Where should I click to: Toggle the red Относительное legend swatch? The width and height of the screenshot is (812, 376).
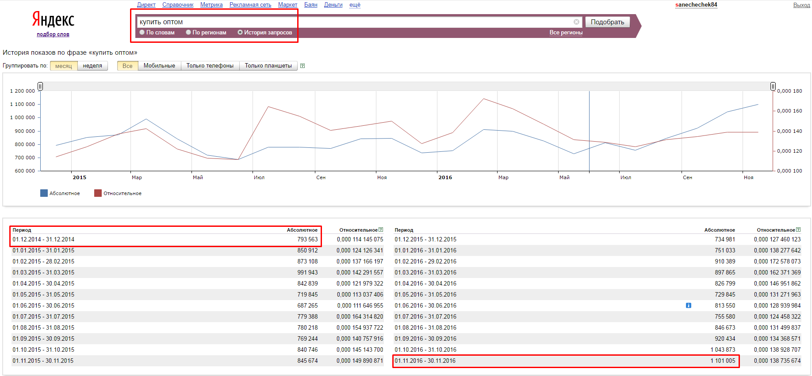click(x=98, y=193)
